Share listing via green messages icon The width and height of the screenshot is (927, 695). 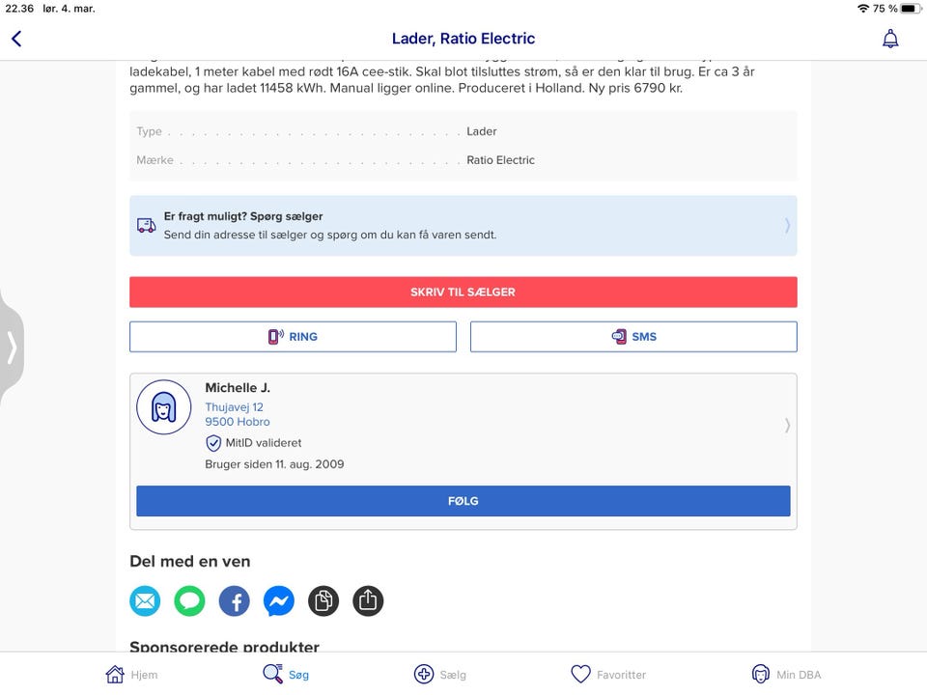[x=189, y=601]
